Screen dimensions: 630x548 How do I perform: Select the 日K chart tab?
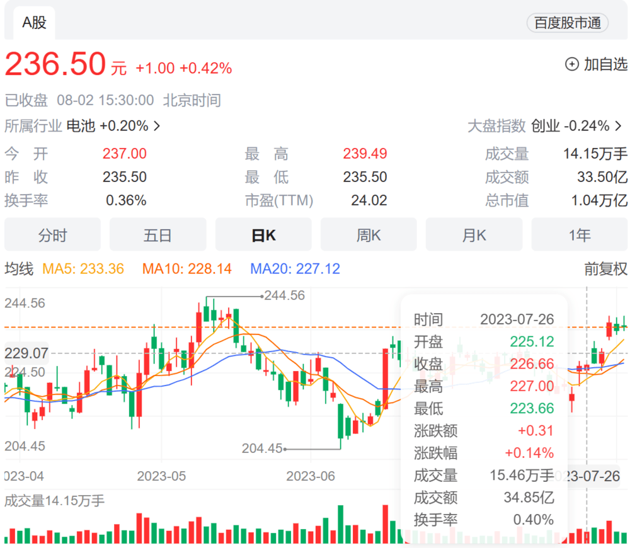tap(263, 235)
